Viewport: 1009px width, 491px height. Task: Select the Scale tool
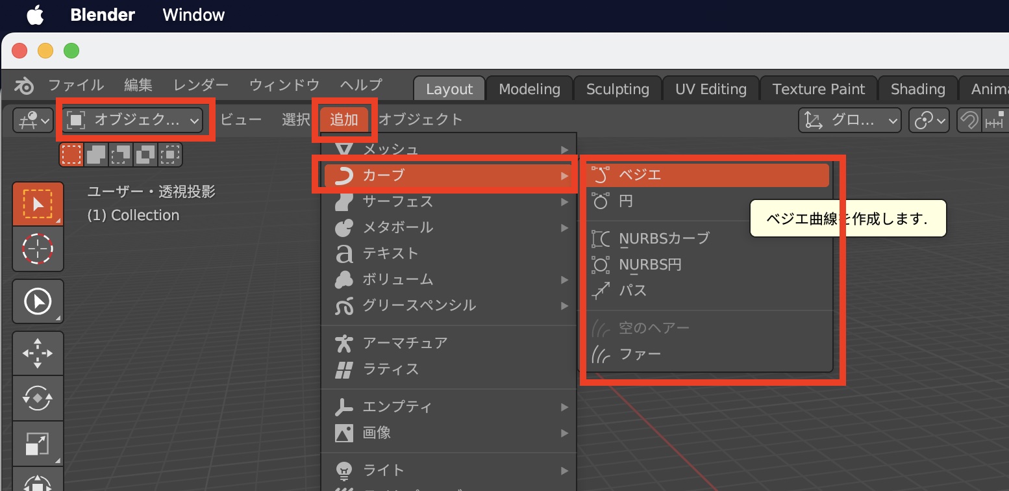pos(38,444)
